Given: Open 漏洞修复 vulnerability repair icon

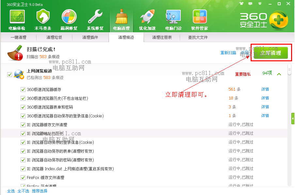Looking at the screenshot, I should [x=69, y=20].
